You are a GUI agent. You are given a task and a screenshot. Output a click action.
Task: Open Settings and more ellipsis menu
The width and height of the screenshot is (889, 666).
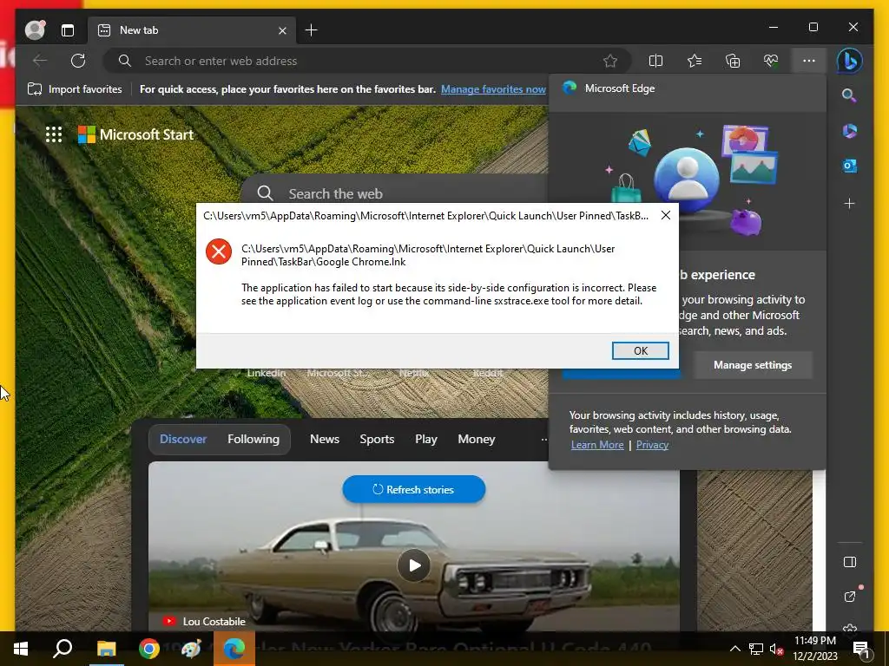809,61
